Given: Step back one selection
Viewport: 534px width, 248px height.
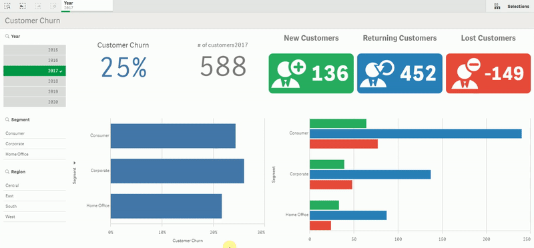Looking at the screenshot, I should click(23, 6).
